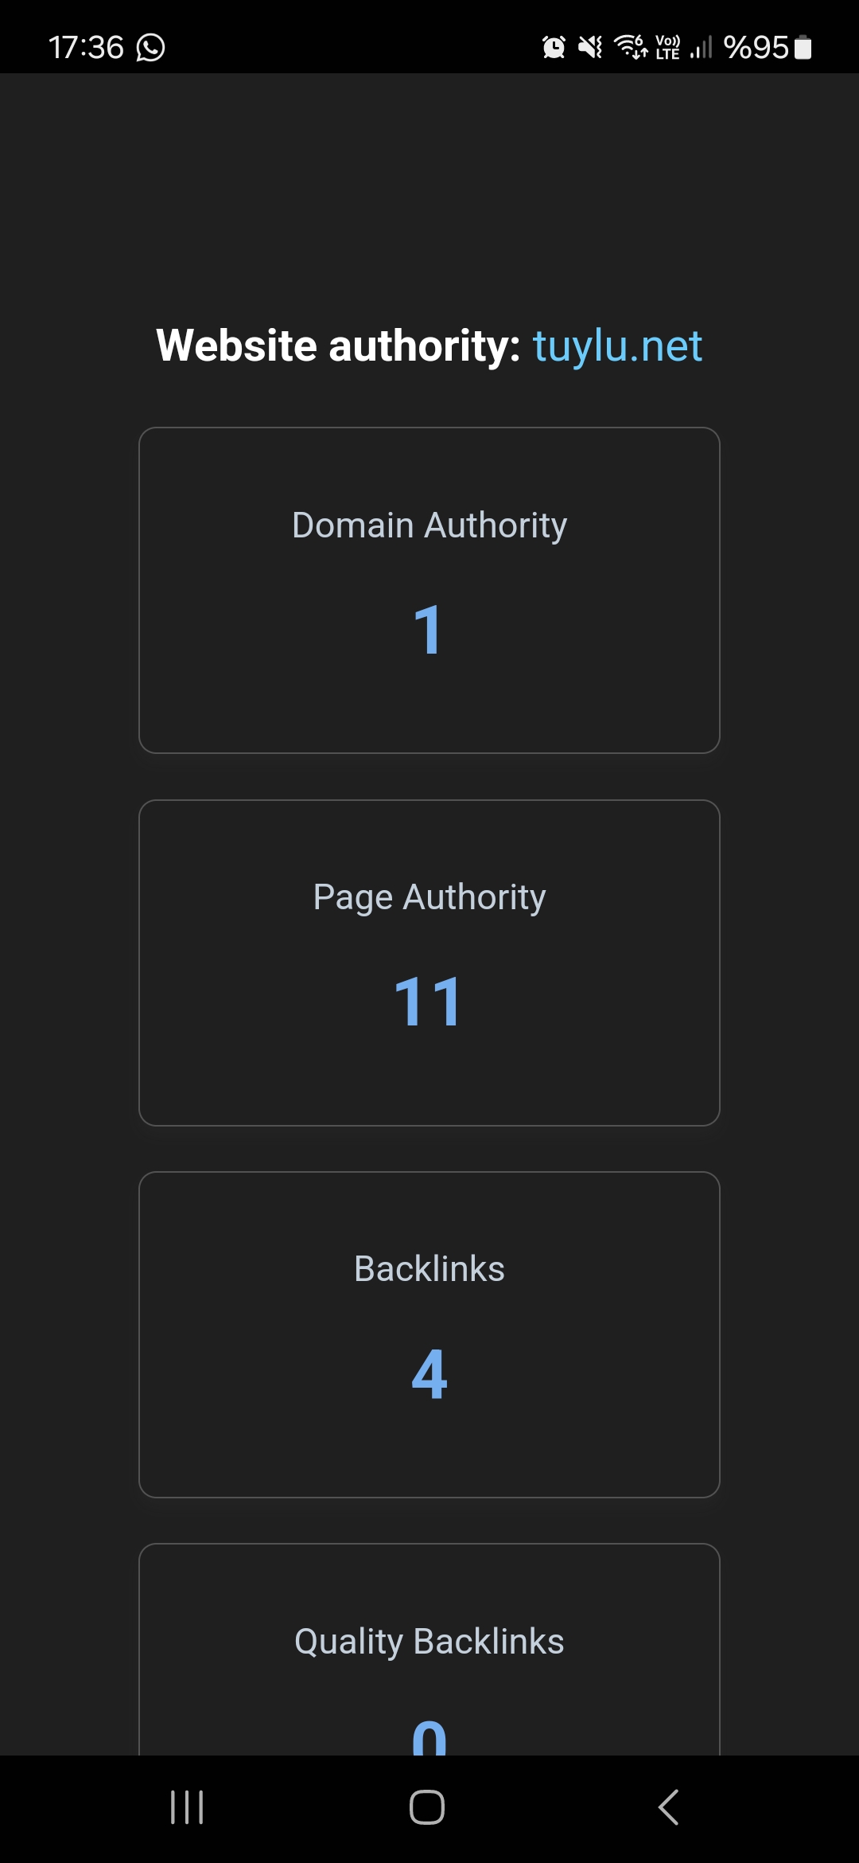The width and height of the screenshot is (859, 1863).
Task: Go to home screen button
Action: click(x=427, y=1807)
